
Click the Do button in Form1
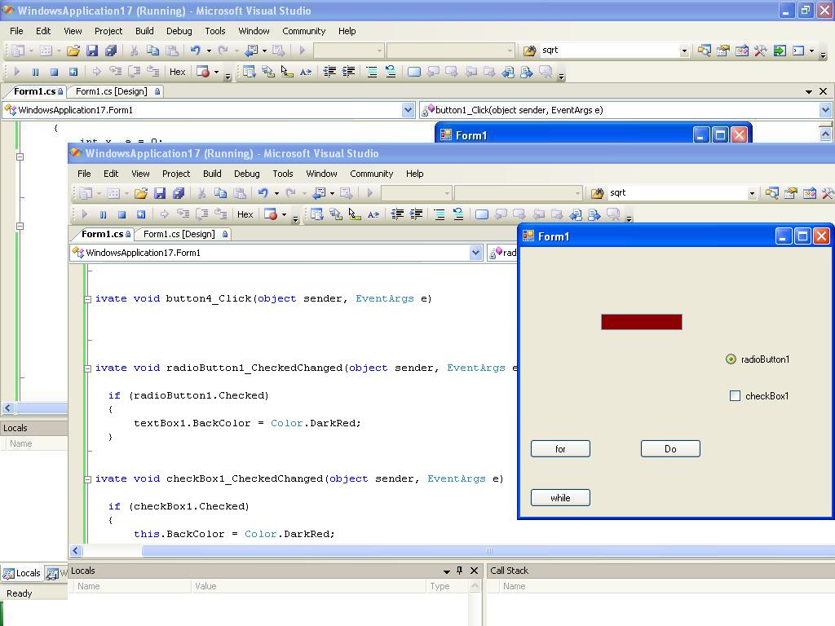coord(670,449)
